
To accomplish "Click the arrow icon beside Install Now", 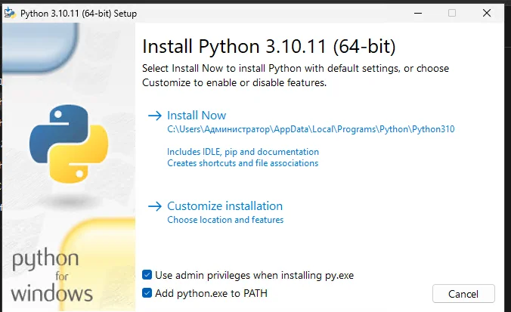I will click(x=155, y=116).
